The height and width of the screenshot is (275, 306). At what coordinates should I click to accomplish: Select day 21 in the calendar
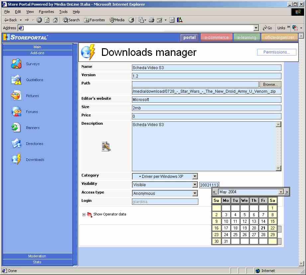[263, 228]
